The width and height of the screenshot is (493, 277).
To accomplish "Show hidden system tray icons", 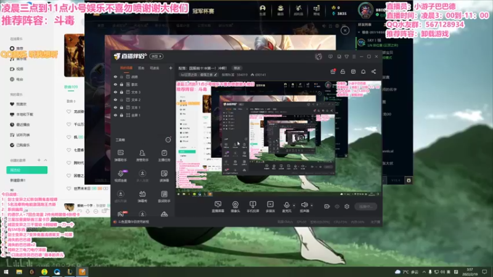I will tap(424, 271).
